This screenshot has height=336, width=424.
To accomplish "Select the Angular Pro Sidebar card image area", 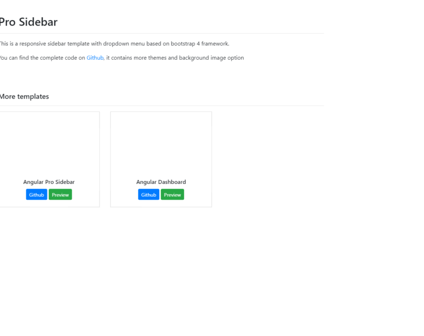I will point(49,144).
